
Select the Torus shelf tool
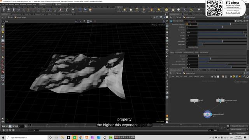coord(19,10)
